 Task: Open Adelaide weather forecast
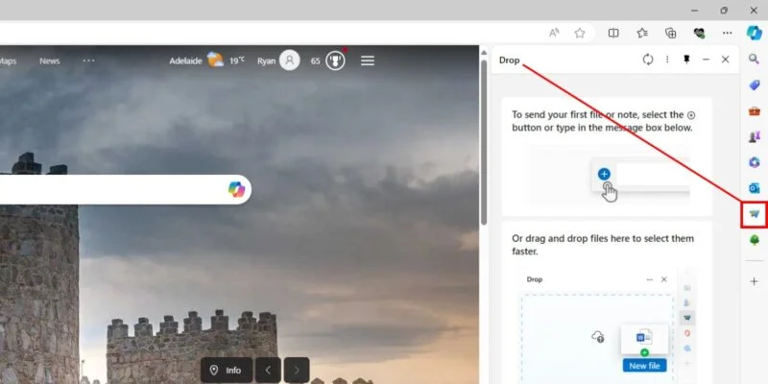click(206, 60)
